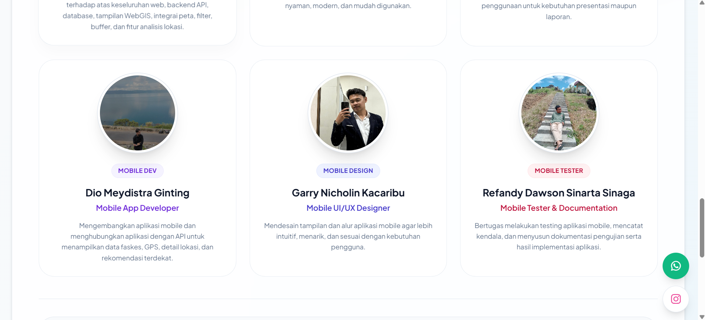Click the Mobile UI/UX Designer role text
This screenshot has height=320, width=705.
[348, 208]
